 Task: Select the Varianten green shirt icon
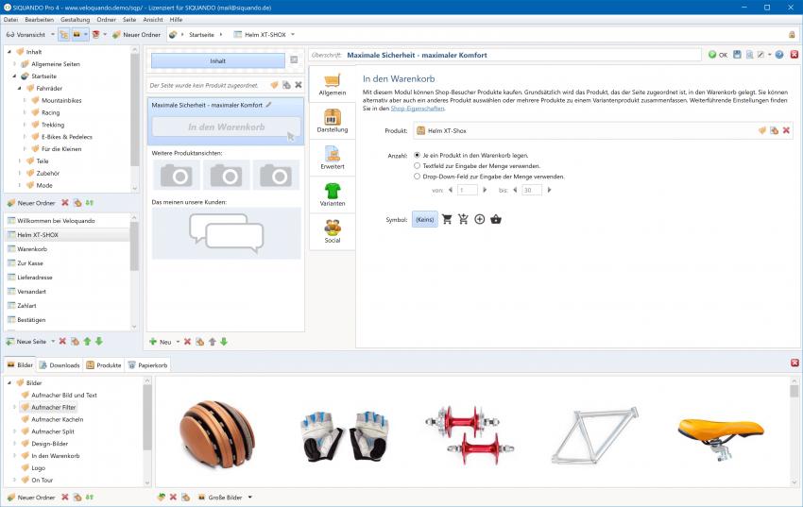(332, 194)
